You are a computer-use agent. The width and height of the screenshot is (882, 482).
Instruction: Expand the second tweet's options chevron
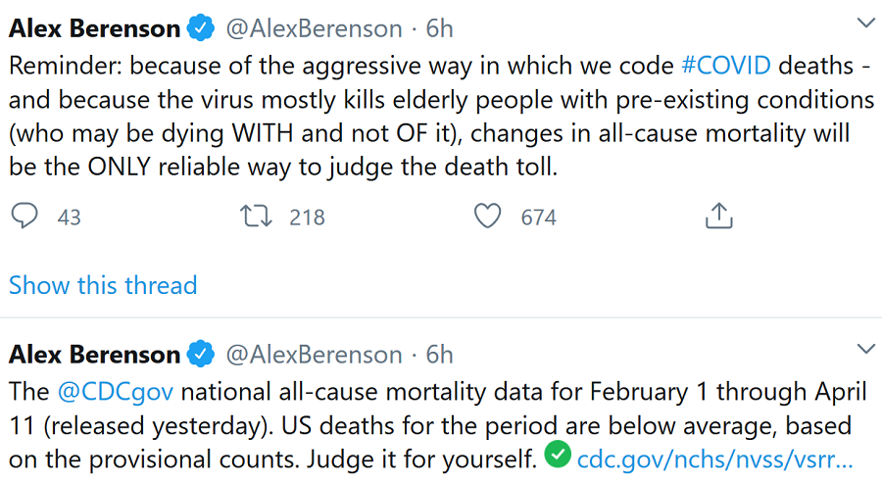pyautogui.click(x=866, y=348)
